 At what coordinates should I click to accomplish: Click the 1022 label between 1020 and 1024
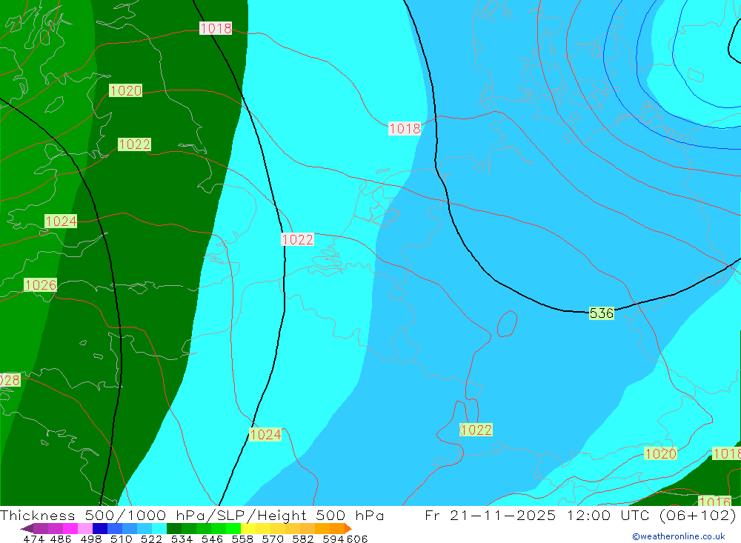[134, 144]
